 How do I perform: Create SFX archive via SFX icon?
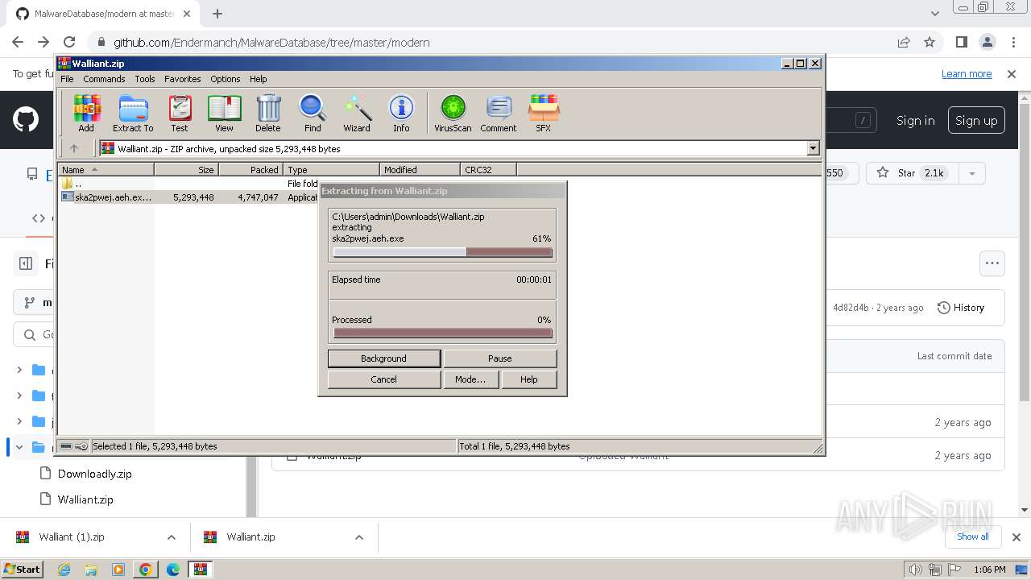click(x=544, y=113)
